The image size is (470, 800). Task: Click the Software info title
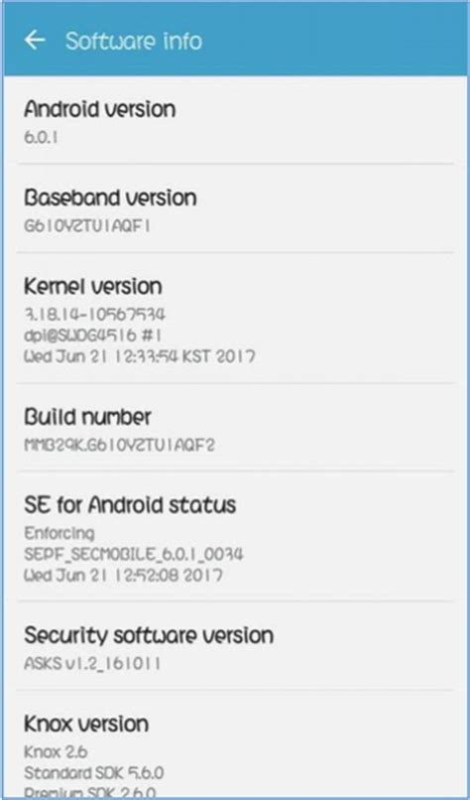[x=134, y=41]
